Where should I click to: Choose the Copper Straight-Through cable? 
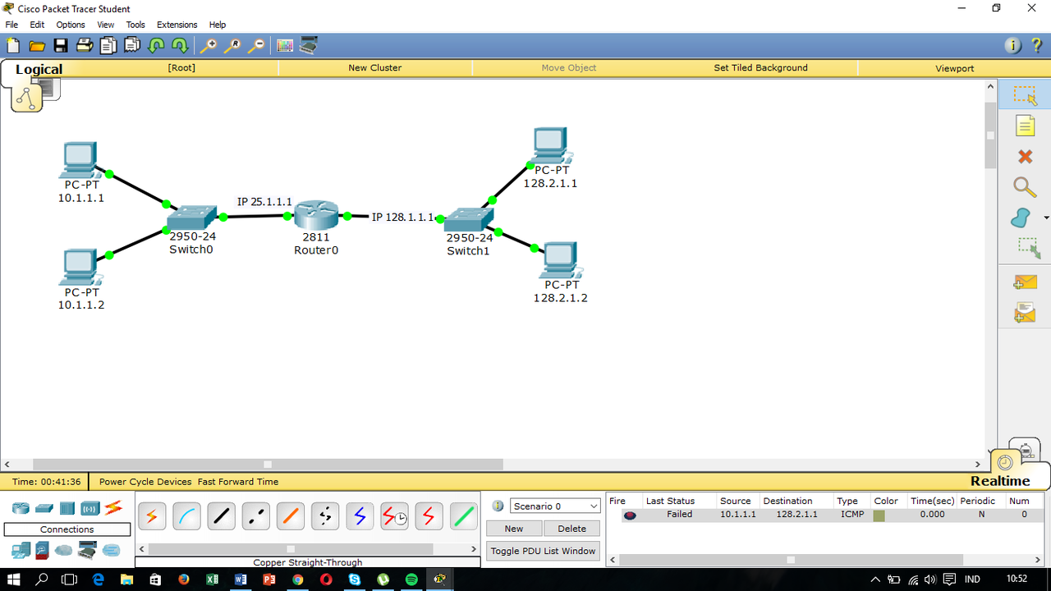[x=222, y=516]
